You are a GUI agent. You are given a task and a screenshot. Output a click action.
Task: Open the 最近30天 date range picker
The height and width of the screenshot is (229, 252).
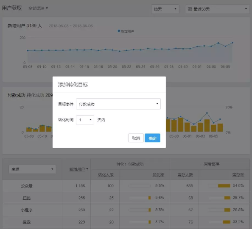coord(217,9)
